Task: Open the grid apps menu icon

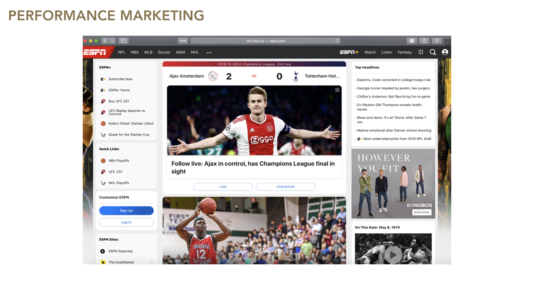Action: point(421,52)
